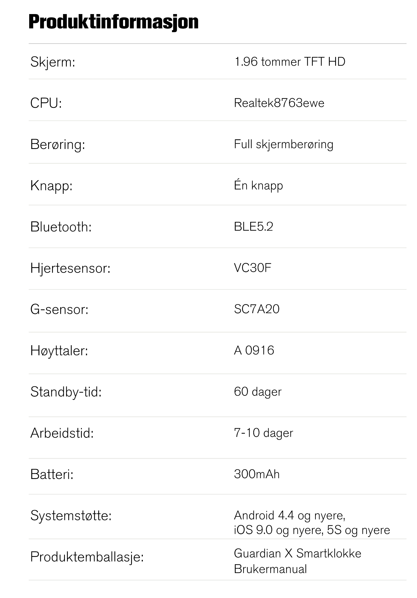Select the Bluetooth label
The width and height of the screenshot is (417, 598).
[x=61, y=227]
